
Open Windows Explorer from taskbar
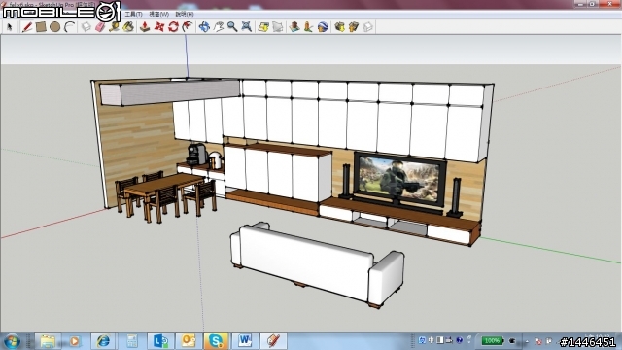point(48,341)
